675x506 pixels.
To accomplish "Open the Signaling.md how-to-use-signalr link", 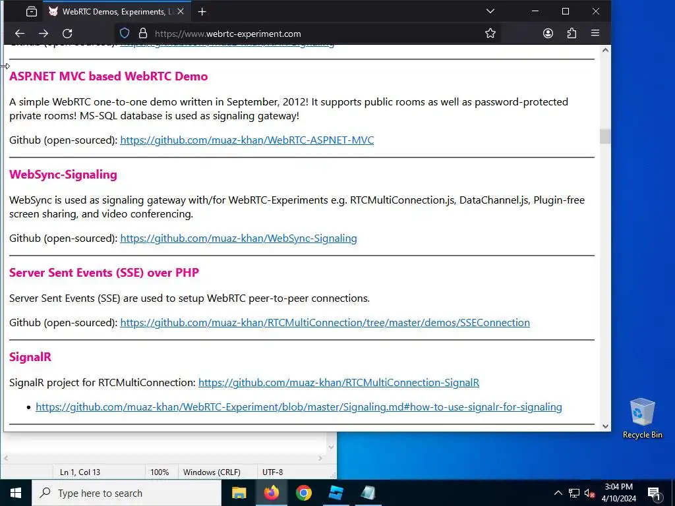I will 299,407.
